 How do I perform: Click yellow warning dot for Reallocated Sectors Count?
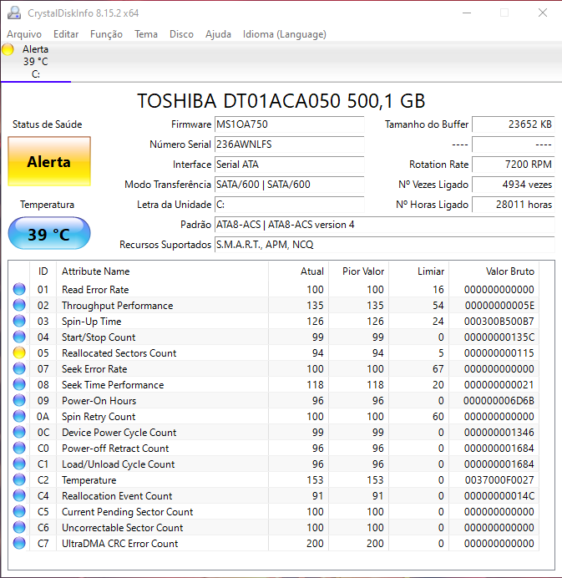19,352
